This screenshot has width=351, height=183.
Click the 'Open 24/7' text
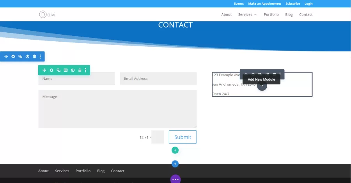coord(220,94)
